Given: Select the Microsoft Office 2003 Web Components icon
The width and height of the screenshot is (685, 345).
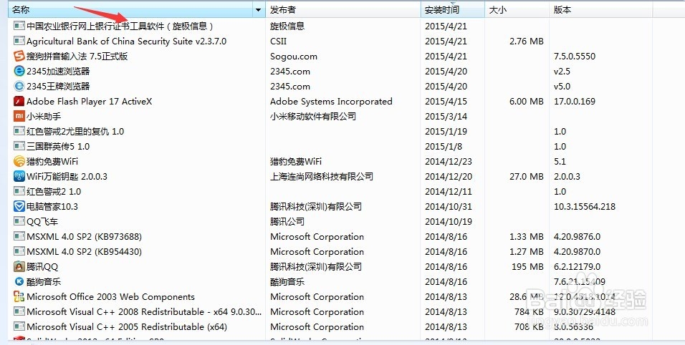Looking at the screenshot, I should [x=19, y=297].
